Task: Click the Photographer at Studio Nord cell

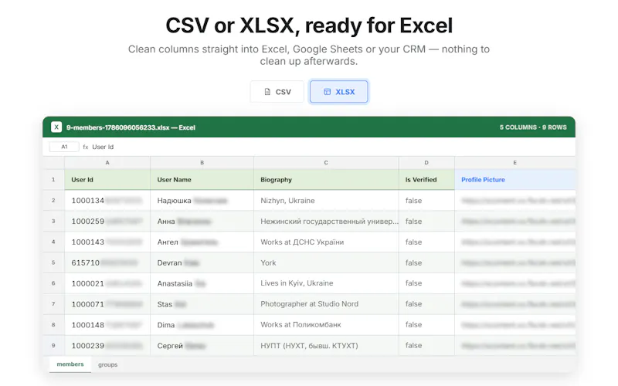Action: point(326,304)
